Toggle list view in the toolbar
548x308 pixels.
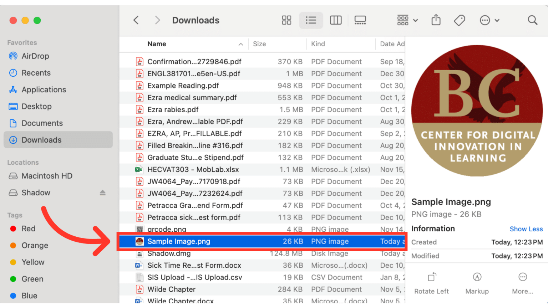(311, 20)
